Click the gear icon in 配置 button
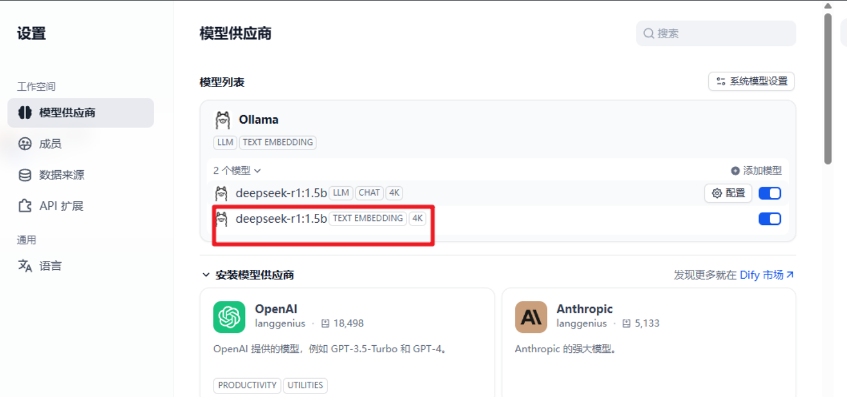The width and height of the screenshot is (847, 397). 717,193
